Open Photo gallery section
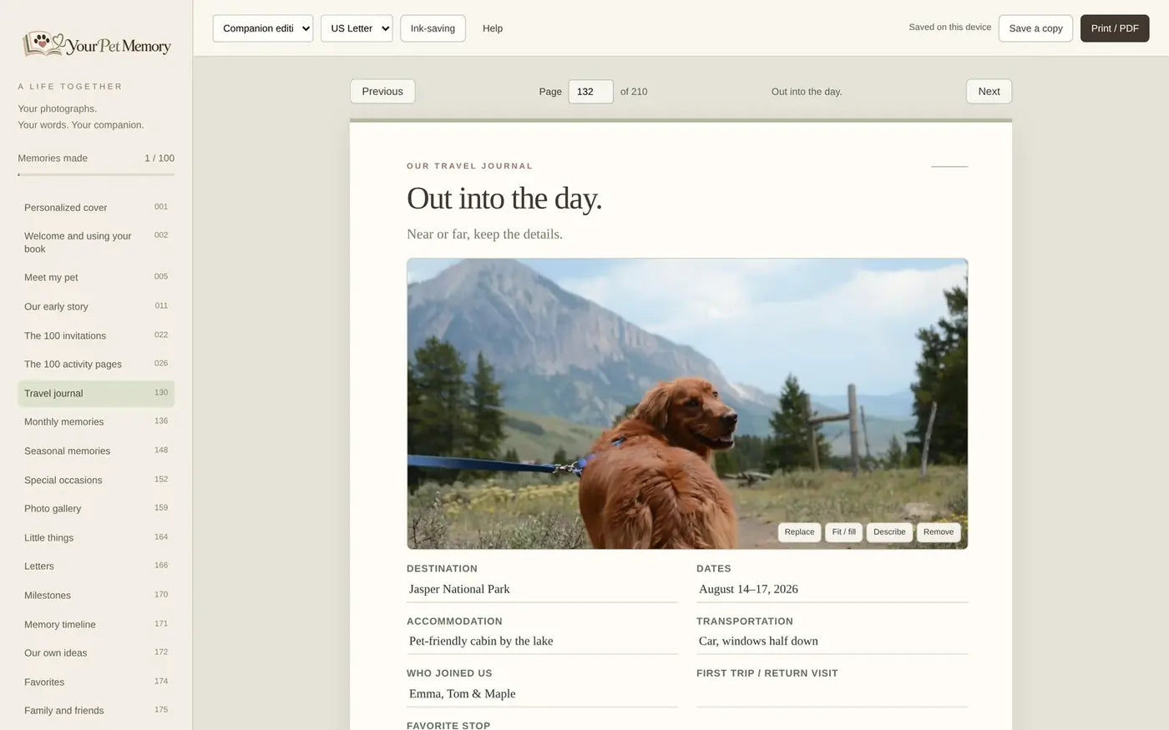This screenshot has width=1169, height=730. [96, 508]
